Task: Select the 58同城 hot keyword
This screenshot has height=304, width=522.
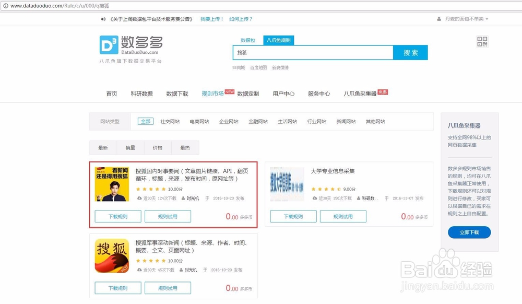Action: (239, 67)
